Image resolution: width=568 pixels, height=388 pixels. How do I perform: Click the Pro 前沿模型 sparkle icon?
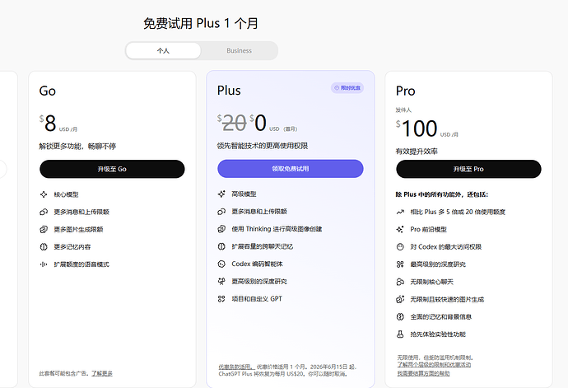click(x=400, y=229)
